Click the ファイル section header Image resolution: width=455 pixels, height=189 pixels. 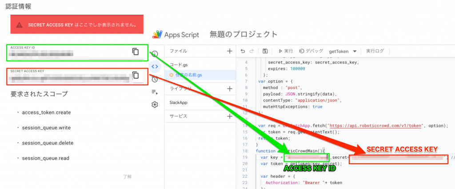pos(178,51)
